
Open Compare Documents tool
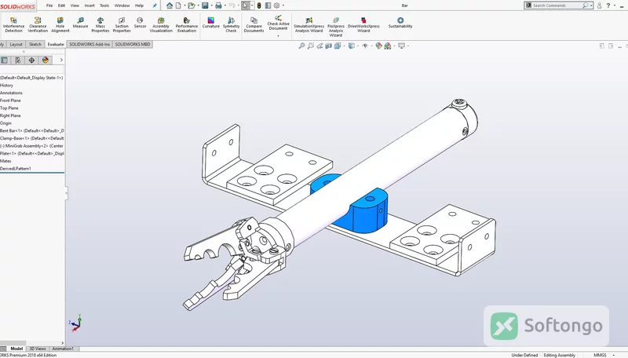[x=254, y=25]
